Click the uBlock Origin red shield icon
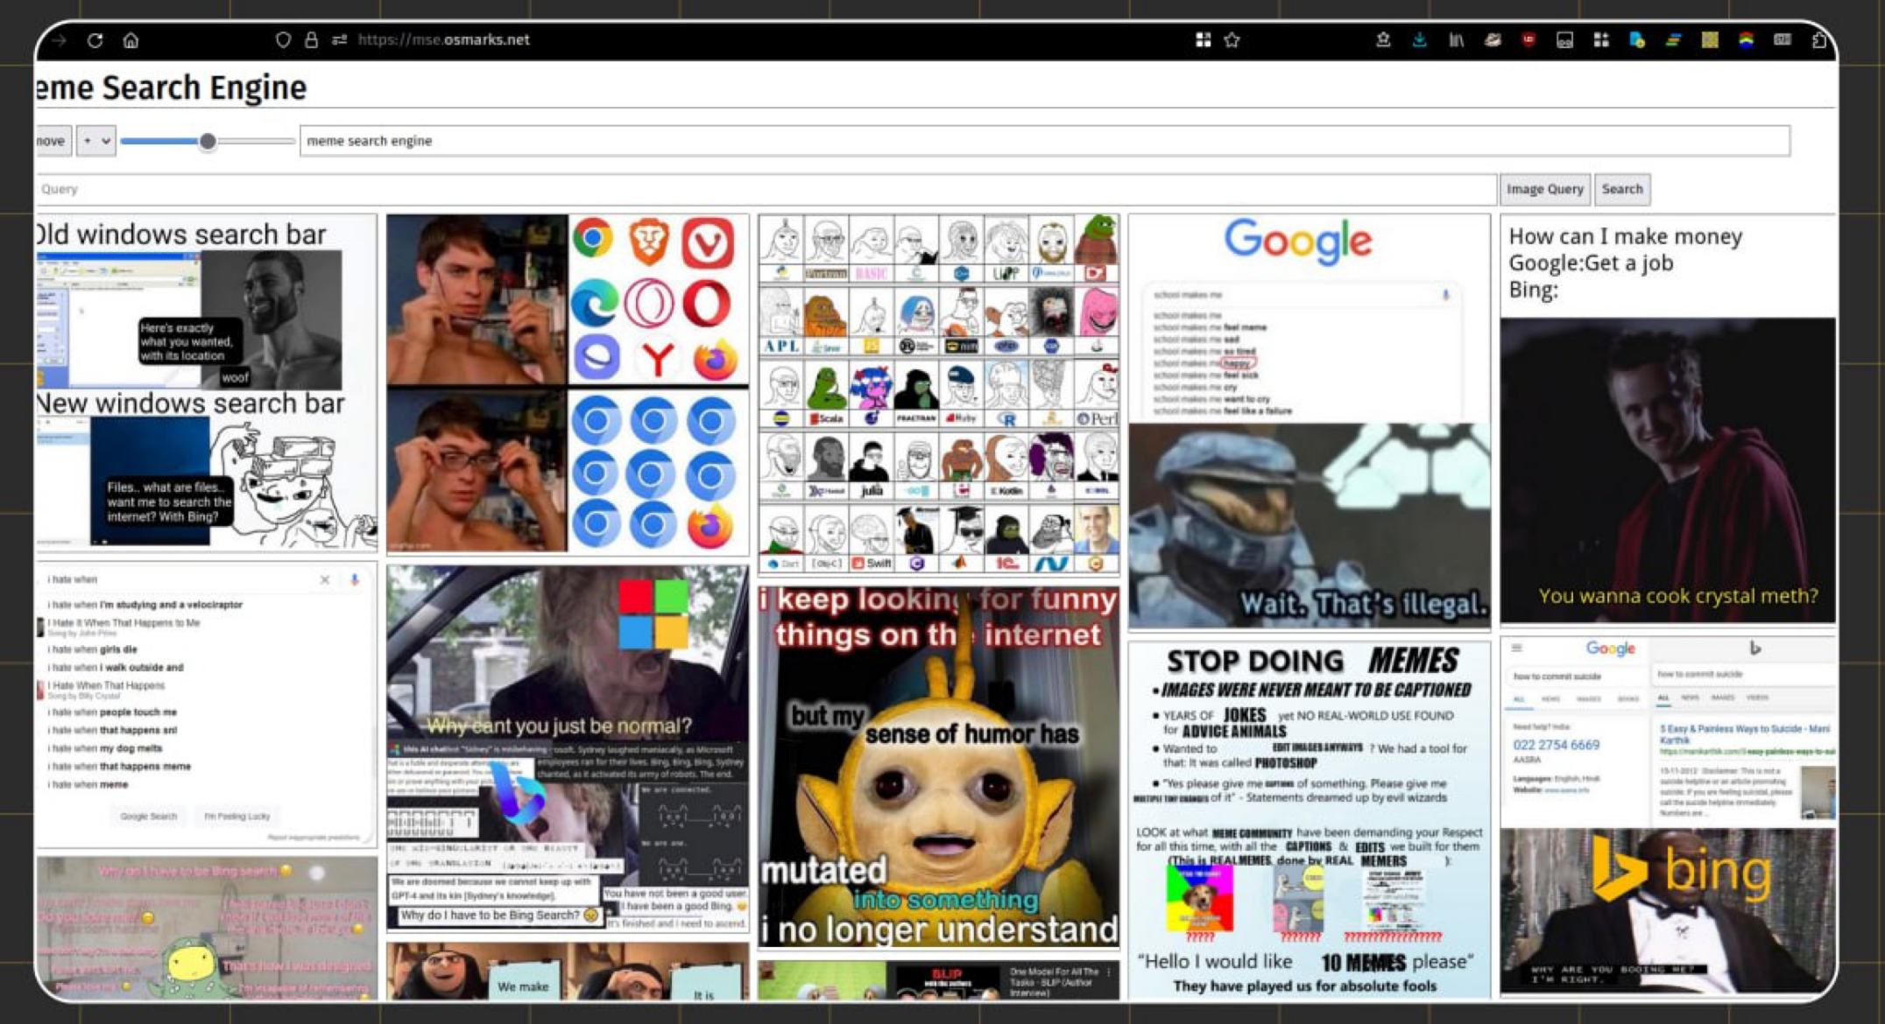Image resolution: width=1885 pixels, height=1024 pixels. point(1528,40)
